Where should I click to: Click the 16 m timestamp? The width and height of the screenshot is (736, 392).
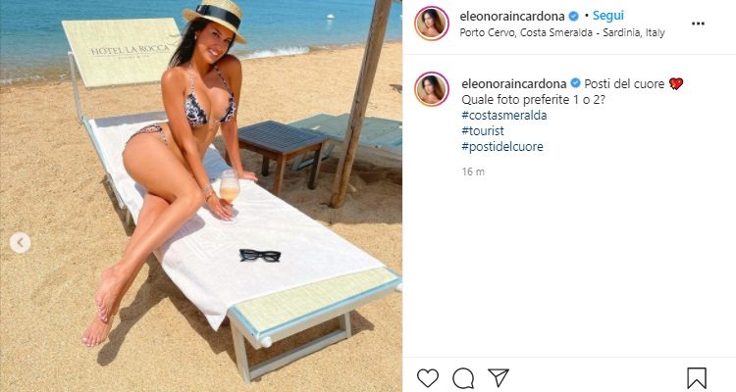click(473, 171)
